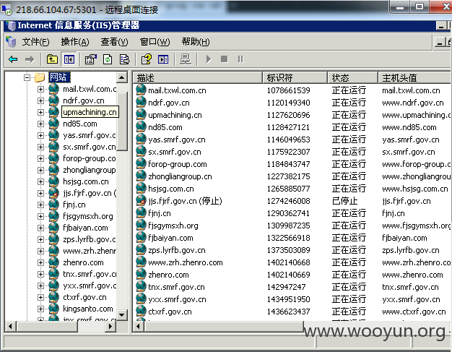Expand the upmachining.cn tree node
Viewport: 452px width, 352px height.
(40, 112)
